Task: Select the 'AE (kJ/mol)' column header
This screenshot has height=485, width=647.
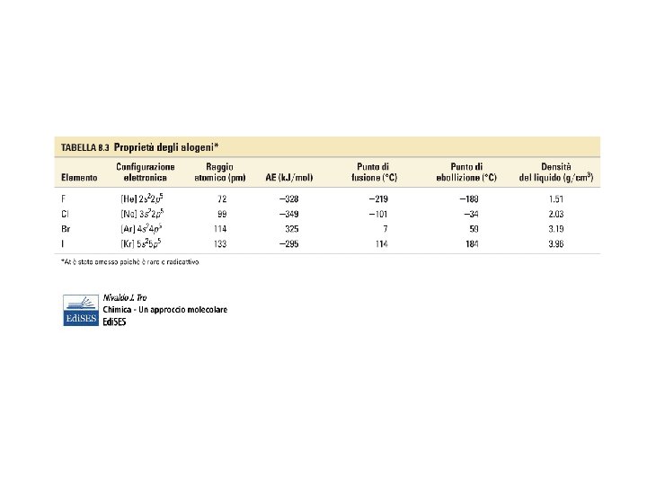Action: coord(291,178)
